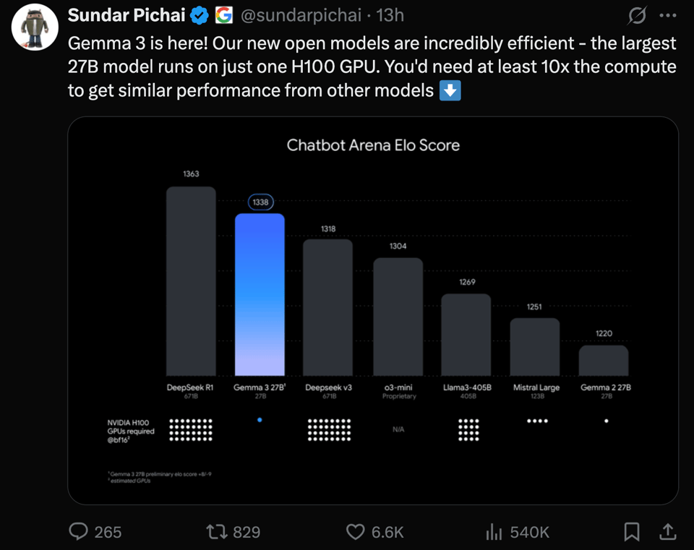Click the tall DeepSeek R1 bar
The height and width of the screenshot is (550, 694).
point(191,281)
